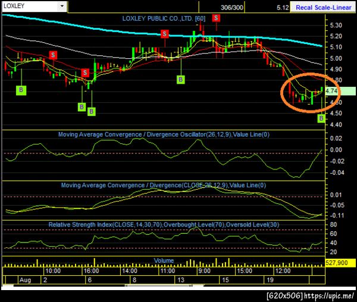Click the horizontal scrollbar below the date axis
This screenshot has width=357, height=302.
click(x=159, y=285)
